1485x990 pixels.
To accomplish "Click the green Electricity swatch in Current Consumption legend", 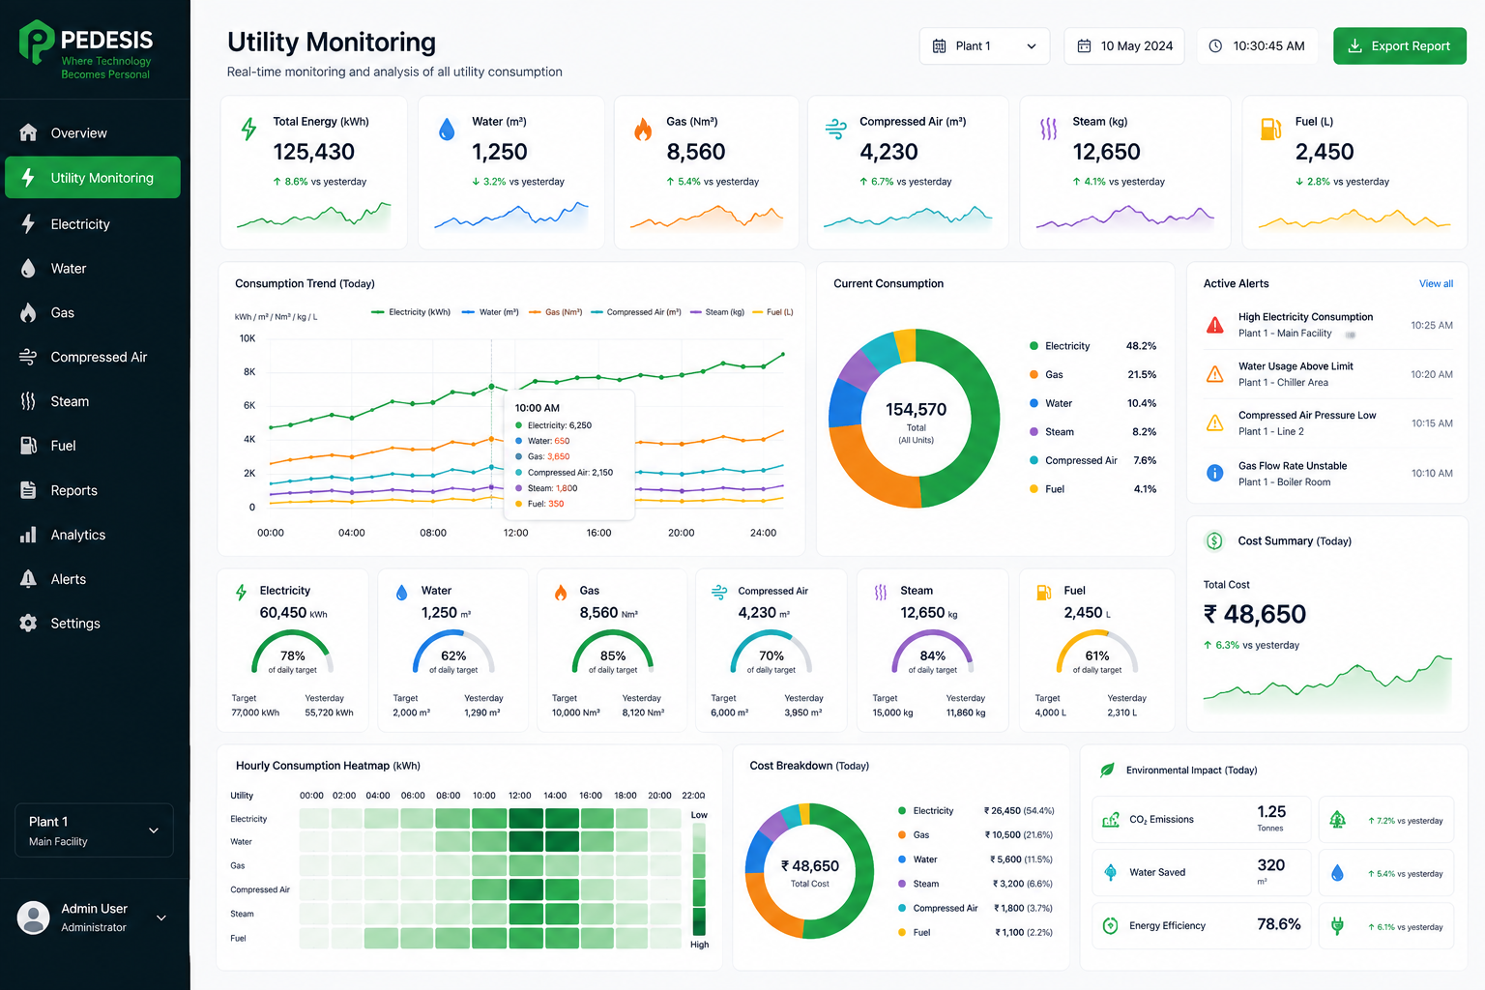I will tap(1034, 346).
